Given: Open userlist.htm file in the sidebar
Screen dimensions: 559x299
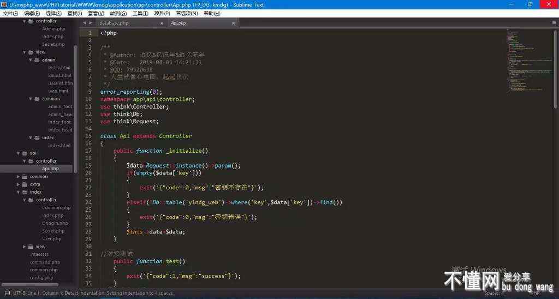Looking at the screenshot, I should [x=60, y=83].
